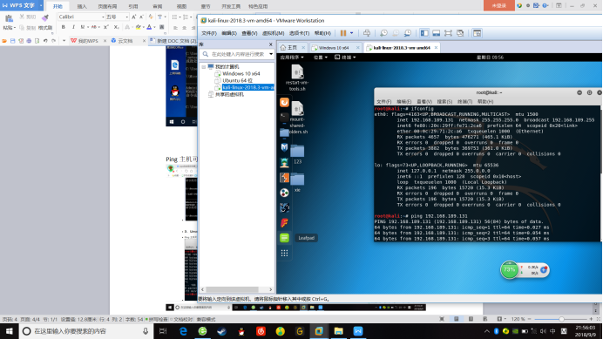Viewport: 603px width, 339px height.
Task: Apply superscript in WPS ribbon
Action: pyautogui.click(x=106, y=27)
